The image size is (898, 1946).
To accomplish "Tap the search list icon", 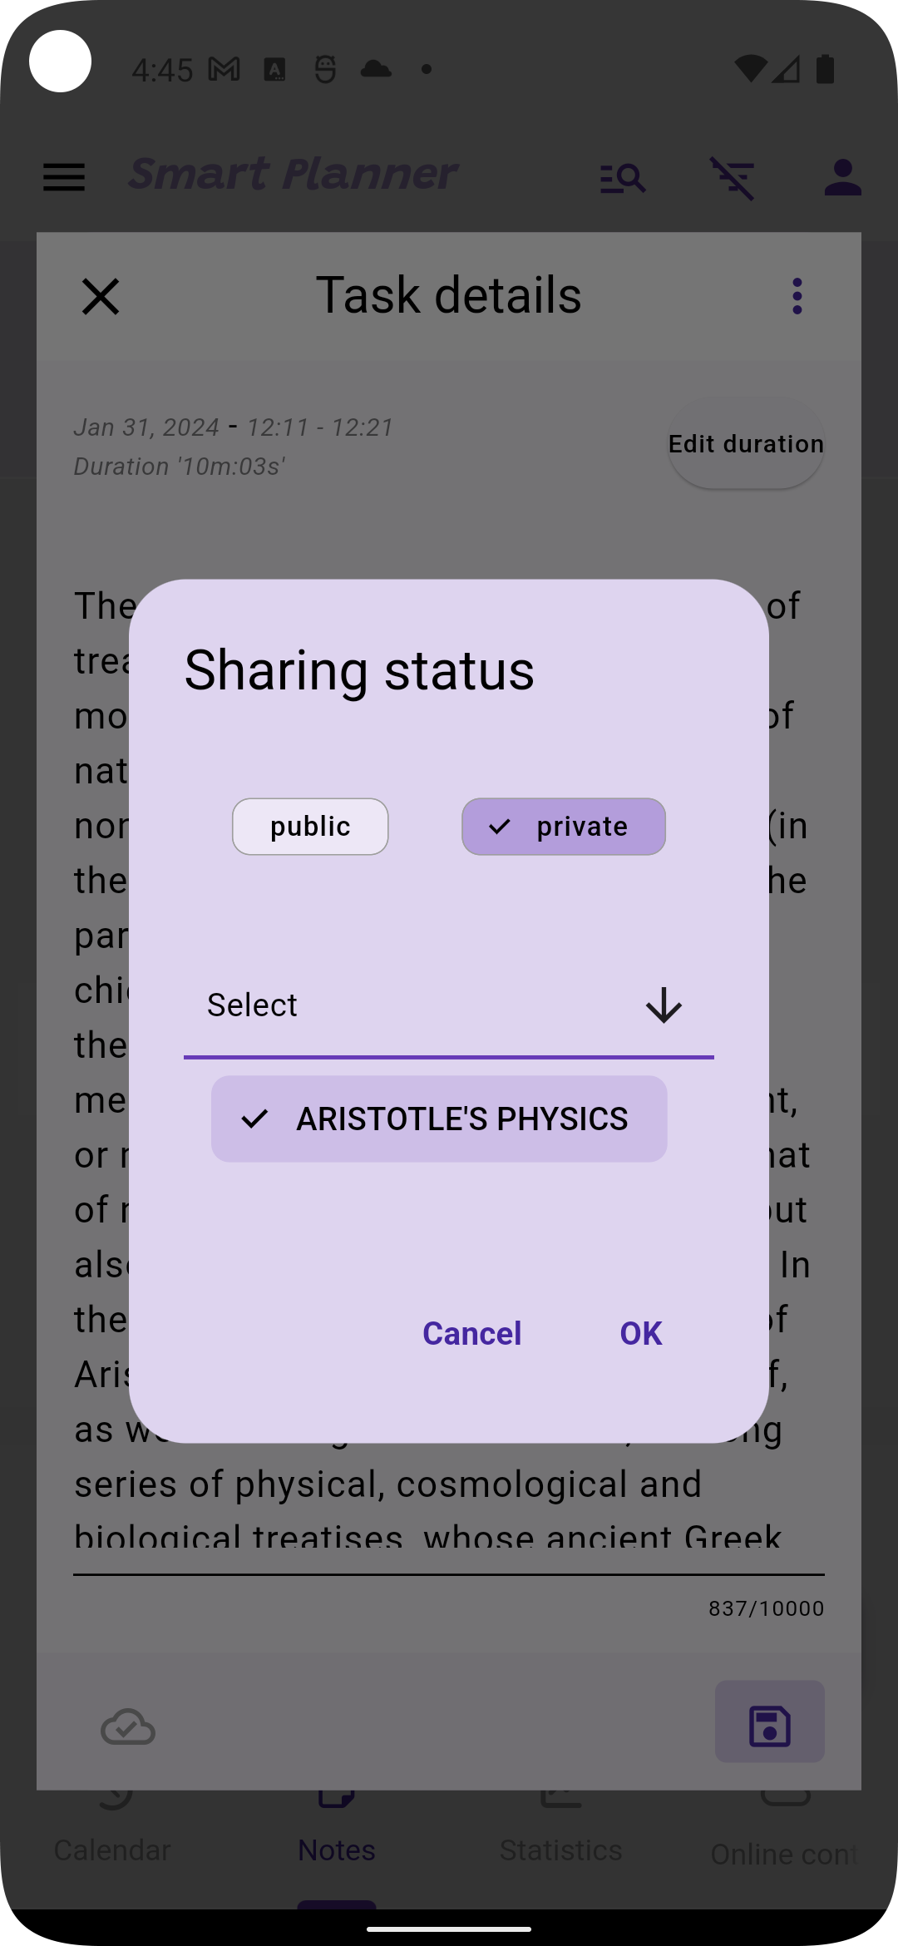I will pos(623,177).
